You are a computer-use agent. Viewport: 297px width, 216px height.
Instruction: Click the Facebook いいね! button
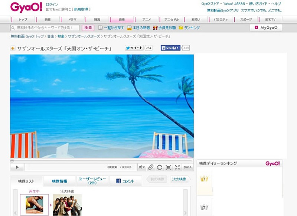click(x=170, y=48)
